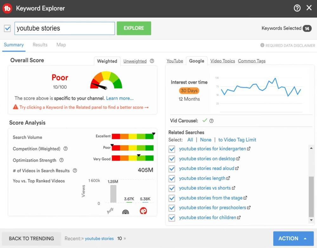Viewport: 317px width, 248px height.
Task: Select the Weighted score tab
Action: coord(107,61)
